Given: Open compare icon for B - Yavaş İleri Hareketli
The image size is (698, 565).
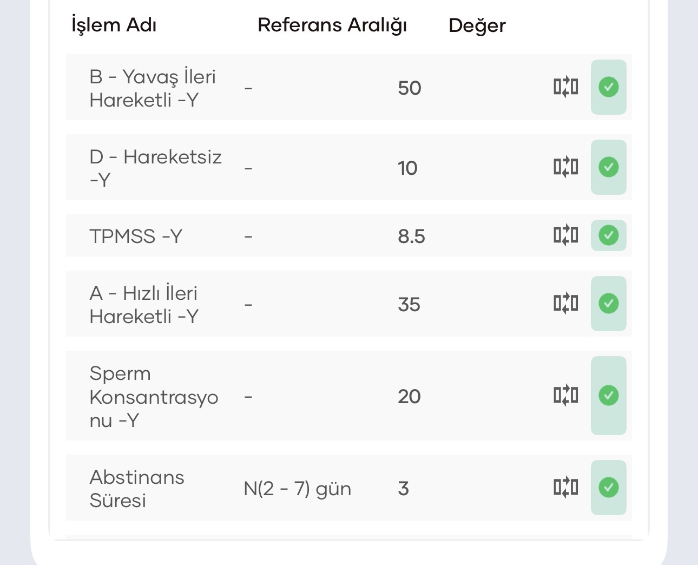Looking at the screenshot, I should (565, 87).
